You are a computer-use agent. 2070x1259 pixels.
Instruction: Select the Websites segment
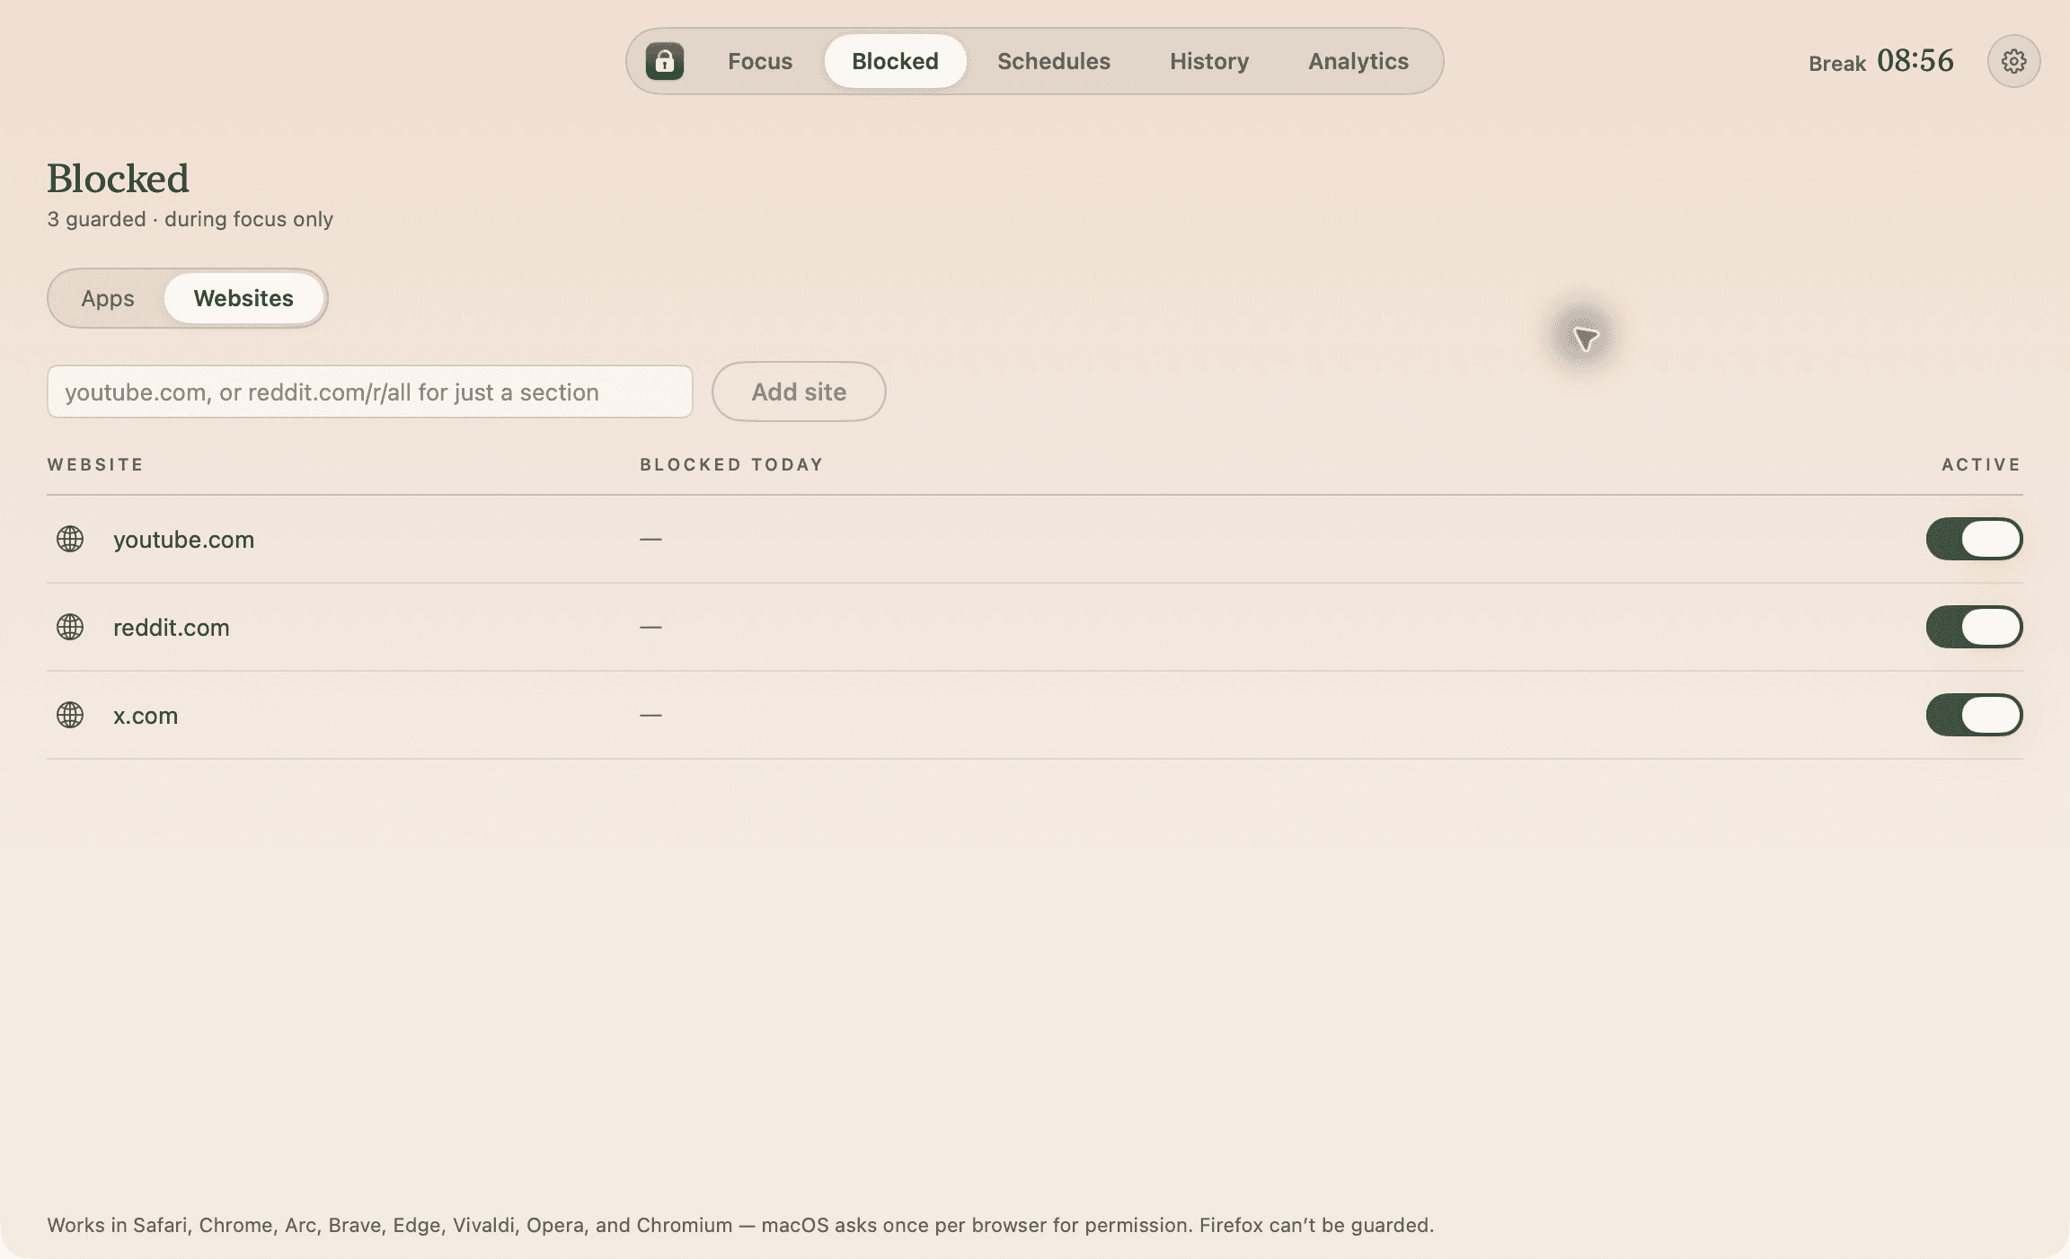point(243,298)
